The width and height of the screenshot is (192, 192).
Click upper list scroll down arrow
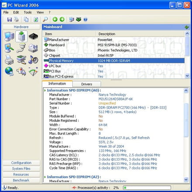pos(187,75)
